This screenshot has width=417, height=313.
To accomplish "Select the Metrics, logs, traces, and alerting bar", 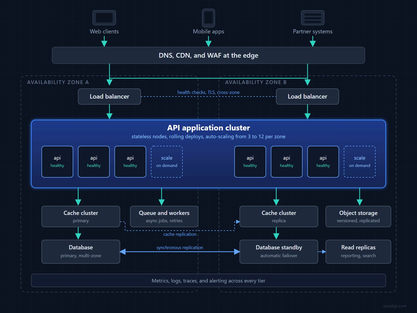I will click(x=208, y=280).
